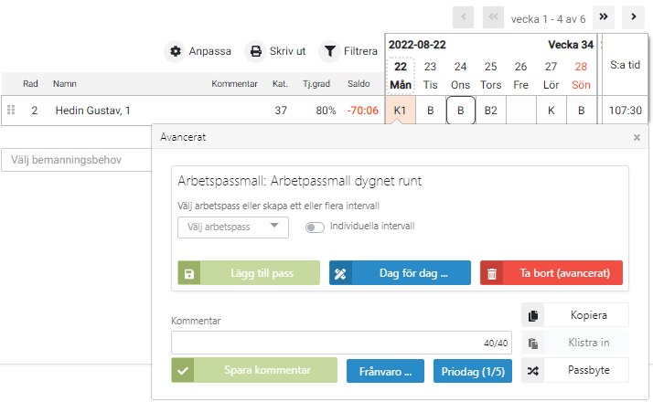Click the Kommentar column header
The image size is (653, 402).
[234, 84]
